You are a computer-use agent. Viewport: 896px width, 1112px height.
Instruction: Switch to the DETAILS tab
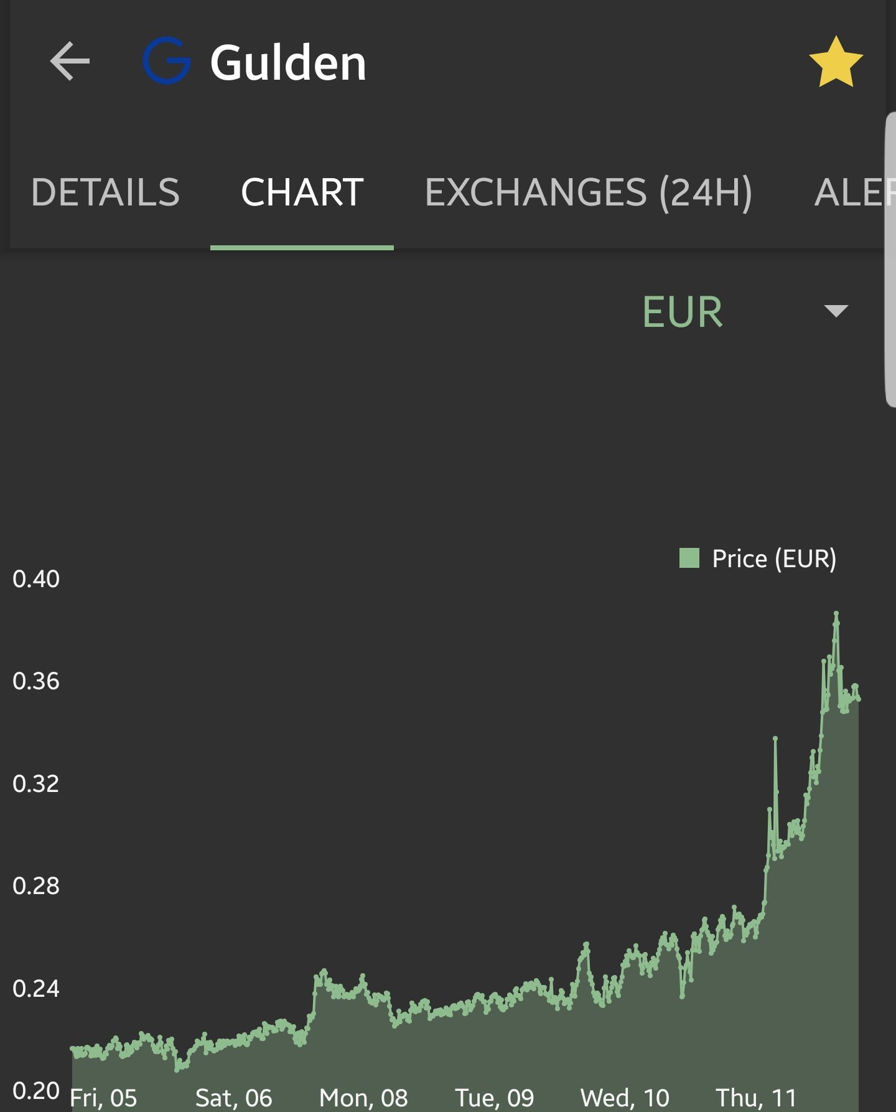105,192
